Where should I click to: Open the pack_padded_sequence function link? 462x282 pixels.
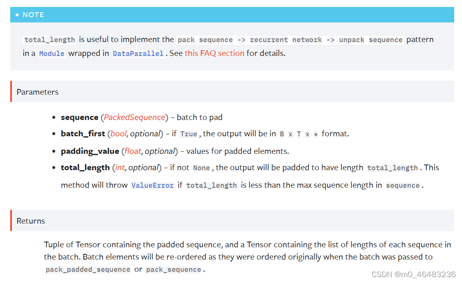tap(88, 269)
